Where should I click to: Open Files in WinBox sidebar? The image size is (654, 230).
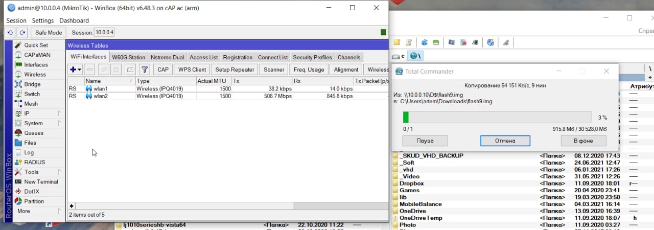[30, 143]
